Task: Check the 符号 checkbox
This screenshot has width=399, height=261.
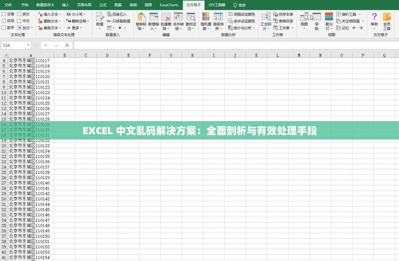Action: coord(4,21)
